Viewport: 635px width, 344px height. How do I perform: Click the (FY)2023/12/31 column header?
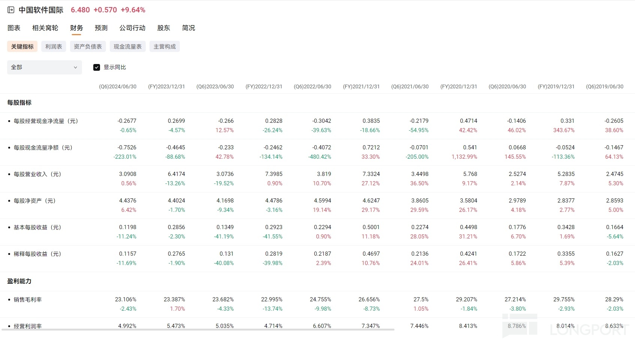coord(166,86)
